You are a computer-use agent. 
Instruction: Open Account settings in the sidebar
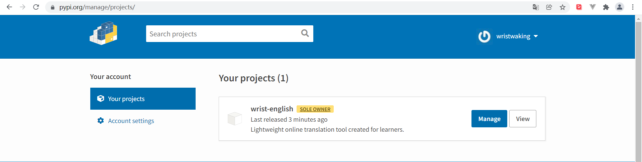(x=131, y=121)
